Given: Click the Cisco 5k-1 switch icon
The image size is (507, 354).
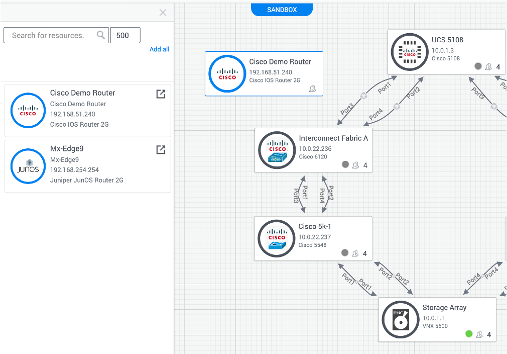Looking at the screenshot, I should 277,239.
